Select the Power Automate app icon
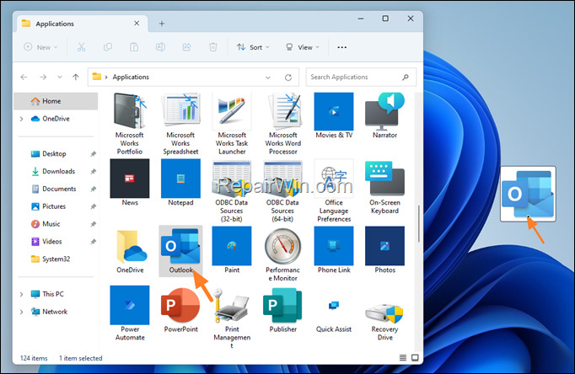575x374 pixels. pyautogui.click(x=130, y=305)
